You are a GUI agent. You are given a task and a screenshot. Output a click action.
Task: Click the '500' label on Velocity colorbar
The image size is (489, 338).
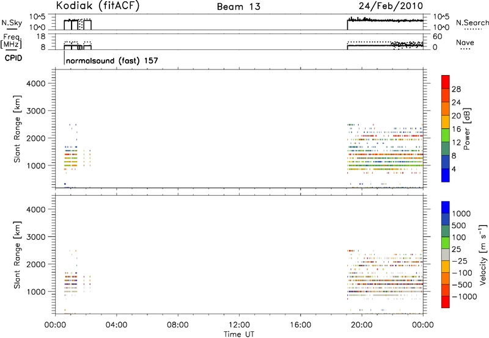coord(459,225)
